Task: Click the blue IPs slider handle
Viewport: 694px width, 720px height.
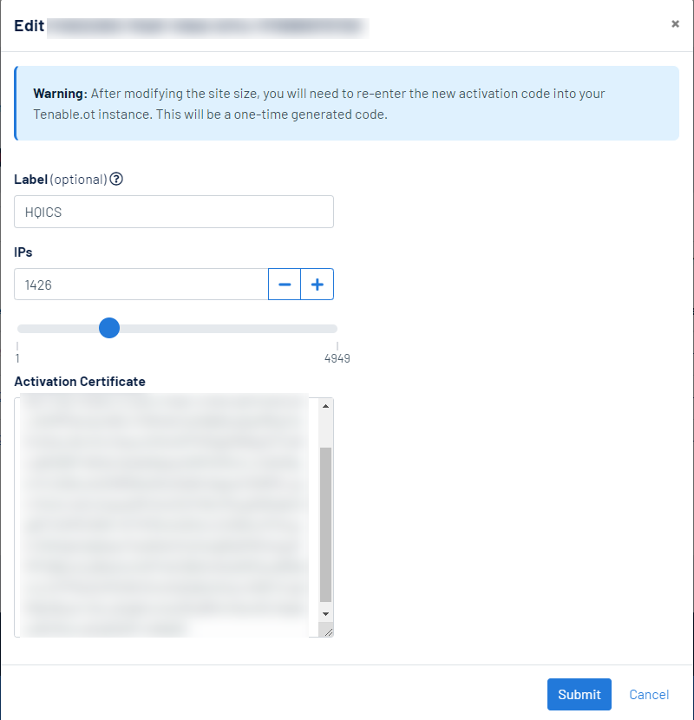Action: 109,328
